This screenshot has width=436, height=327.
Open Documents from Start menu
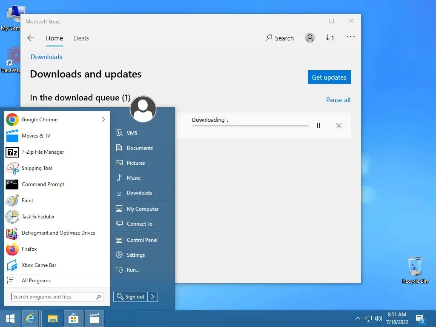point(142,148)
